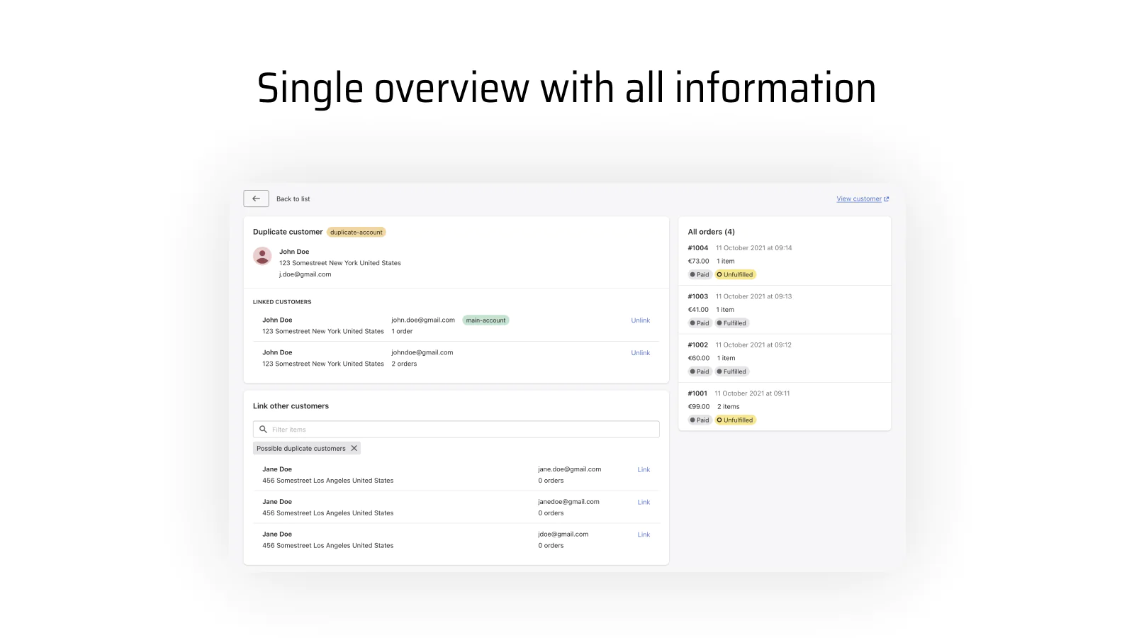This screenshot has height=638, width=1134.
Task: Click the main-account tag
Action: 485,320
